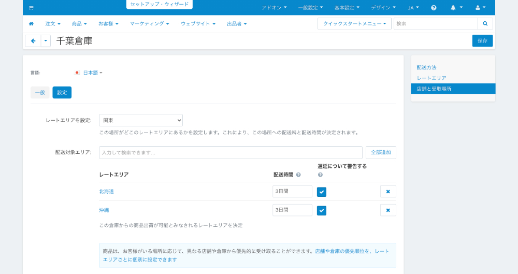This screenshot has width=518, height=274.
Task: Open the レートエリアを設定 combo box
Action: pos(141,120)
